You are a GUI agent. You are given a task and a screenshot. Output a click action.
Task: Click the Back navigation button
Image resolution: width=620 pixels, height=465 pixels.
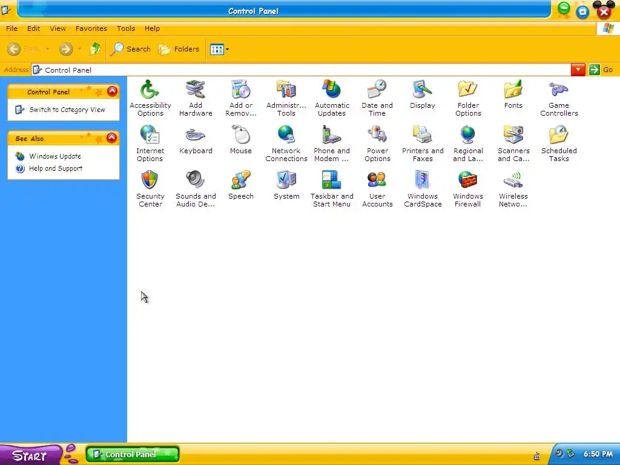coord(24,49)
